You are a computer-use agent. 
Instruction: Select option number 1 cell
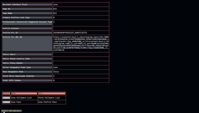coord(6,98)
